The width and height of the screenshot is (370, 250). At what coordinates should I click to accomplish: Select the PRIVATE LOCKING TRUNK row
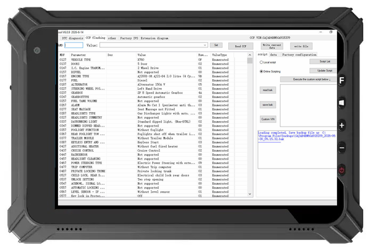[153, 171]
